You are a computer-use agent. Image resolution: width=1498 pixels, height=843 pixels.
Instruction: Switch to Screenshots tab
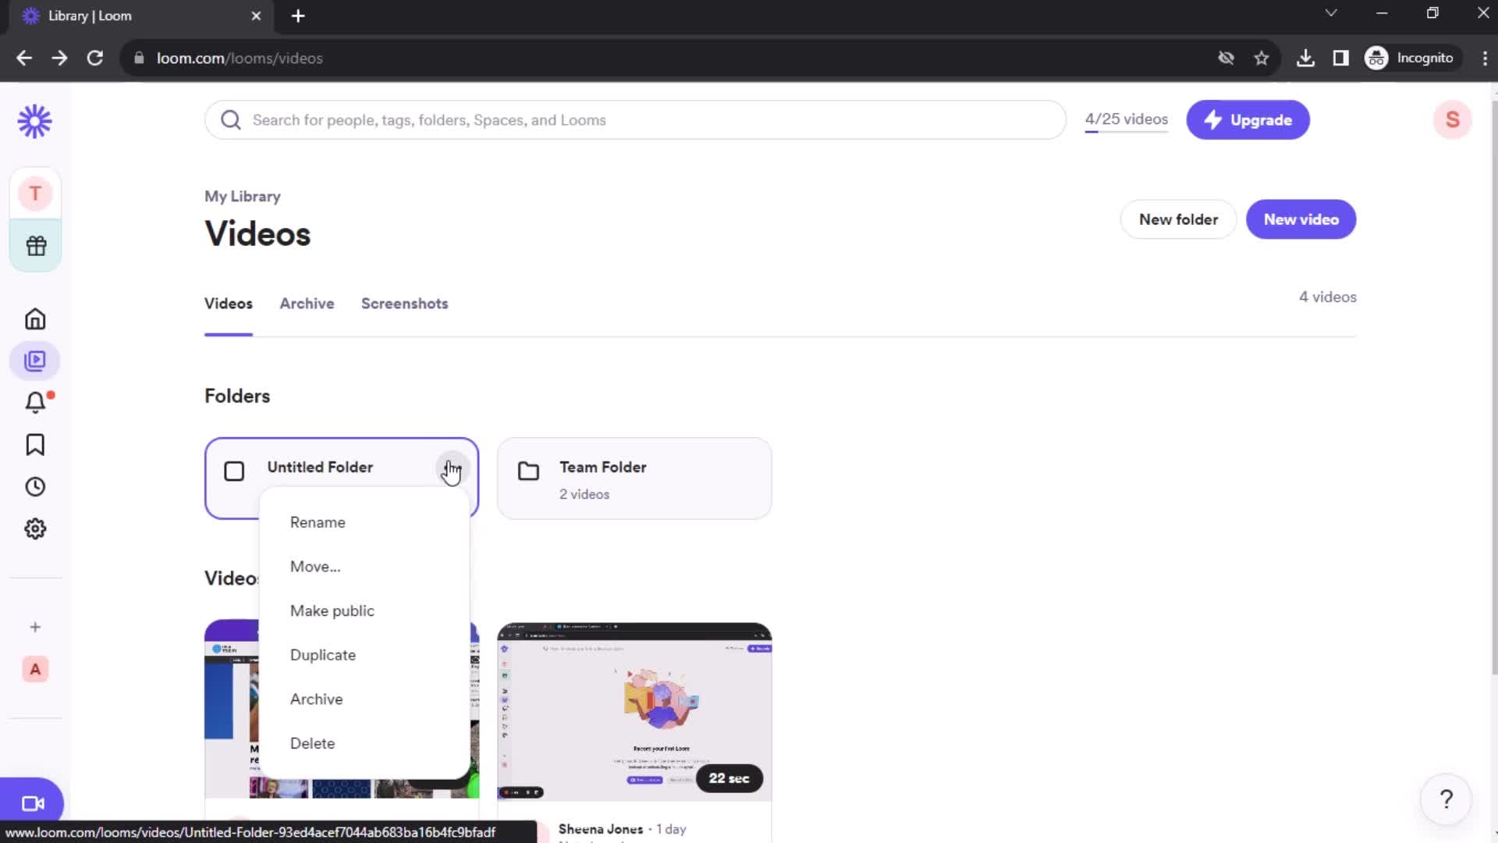pos(404,304)
